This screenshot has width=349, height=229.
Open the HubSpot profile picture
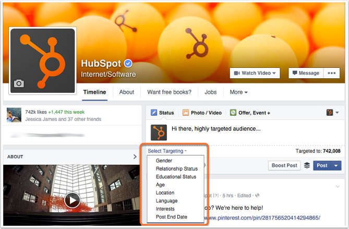(43, 61)
